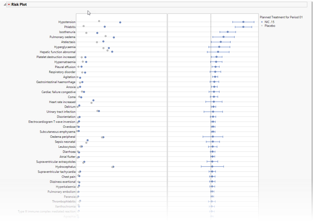
Task: Select the Pulmonary oedema row label
Action: 63,37
